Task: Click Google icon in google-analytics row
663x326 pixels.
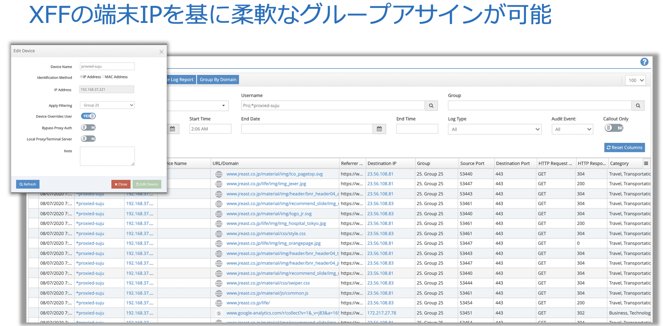Action: (219, 313)
